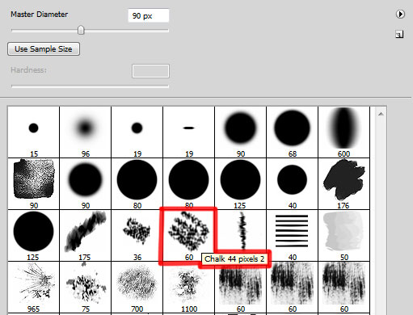Image resolution: width=413 pixels, height=315 pixels.
Task: Select the 700 scribble texture brush
Action: point(137,287)
